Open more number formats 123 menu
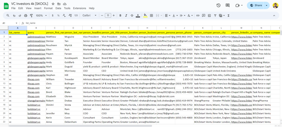Viewport: 282px width, 127px height. 76,16
